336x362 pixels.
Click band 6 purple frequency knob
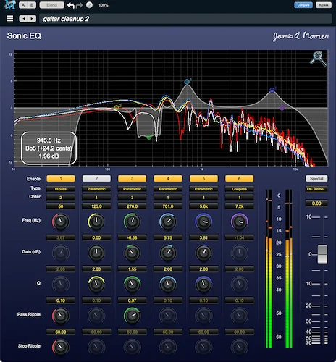[239, 222]
